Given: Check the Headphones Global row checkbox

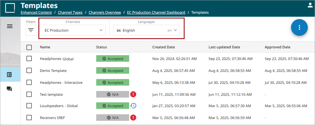Looking at the screenshot, I should coord(29,59).
